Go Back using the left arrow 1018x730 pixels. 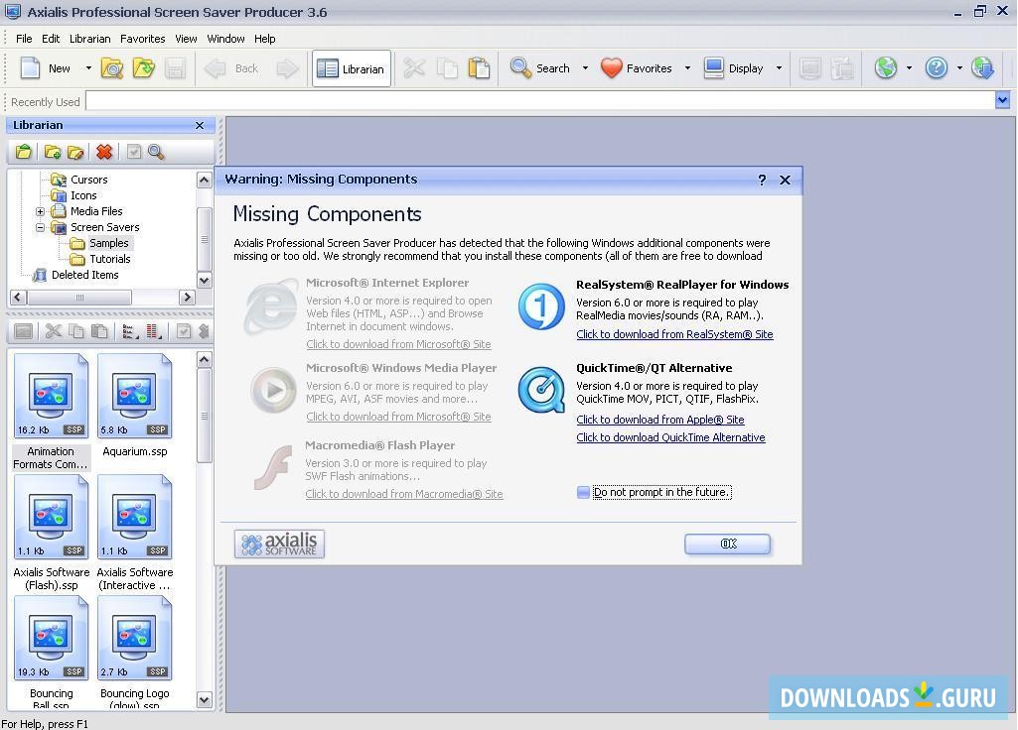(231, 68)
